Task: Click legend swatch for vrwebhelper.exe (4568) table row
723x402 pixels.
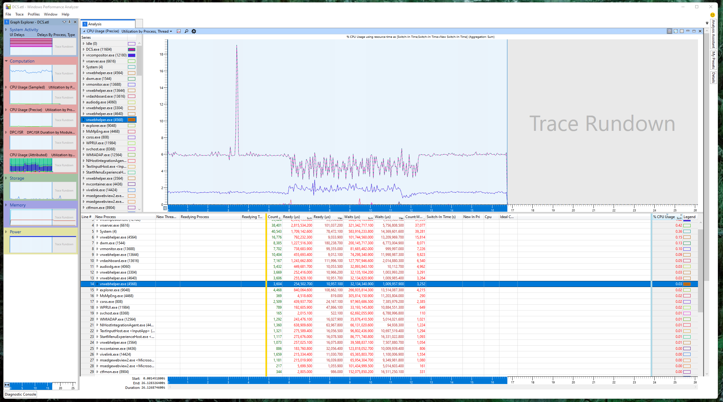Action: (x=687, y=284)
